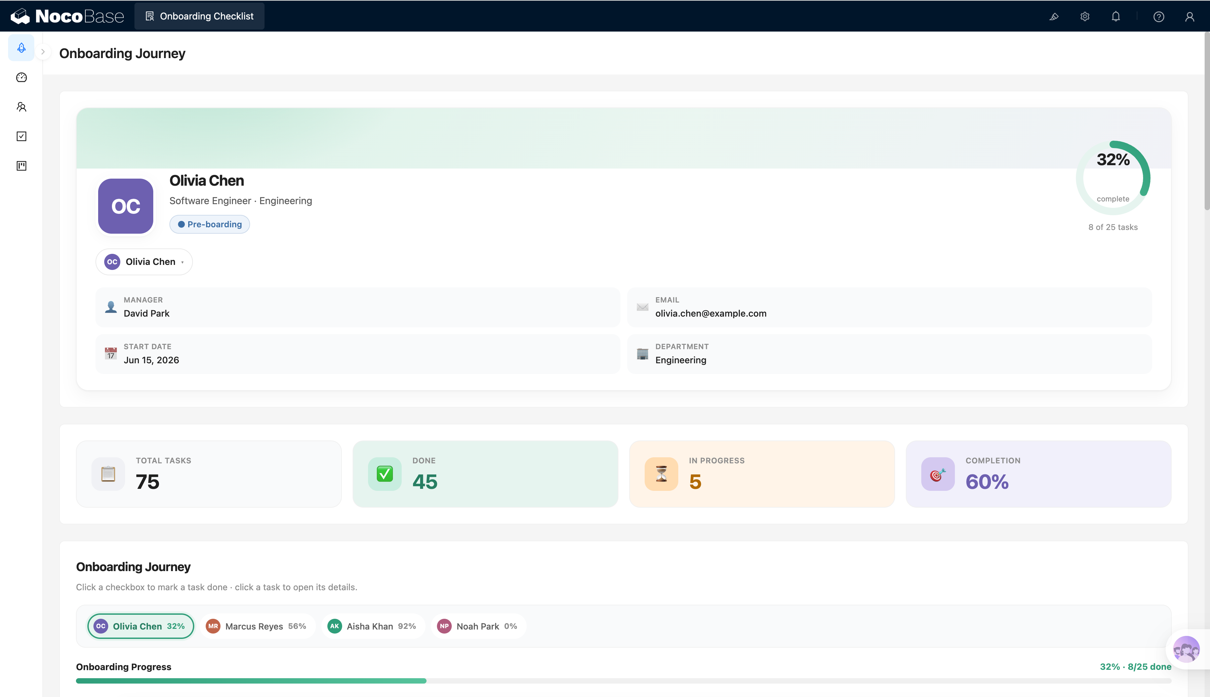
Task: Click the In Progress hourglass icon
Action: [x=661, y=474]
